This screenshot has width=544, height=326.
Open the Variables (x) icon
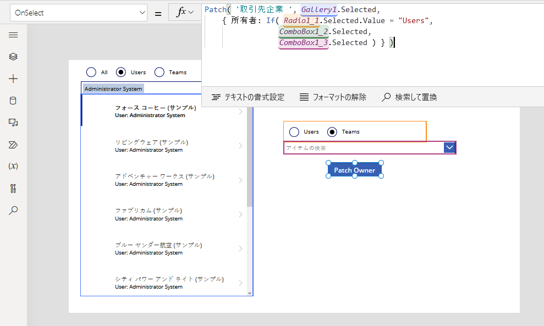13,166
